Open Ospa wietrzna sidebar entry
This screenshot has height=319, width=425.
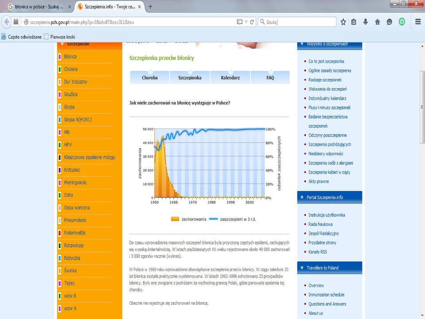tap(77, 207)
